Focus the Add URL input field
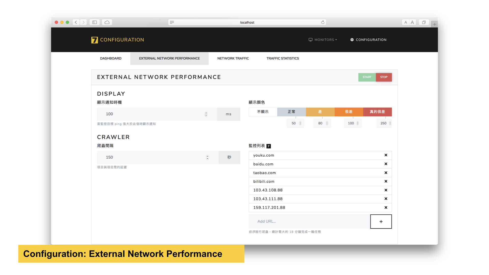Screen dimensions: 489x275 (309, 222)
